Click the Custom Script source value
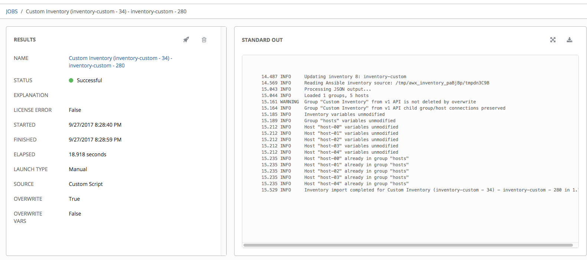Viewport: 587px width, 260px height. coord(86,184)
